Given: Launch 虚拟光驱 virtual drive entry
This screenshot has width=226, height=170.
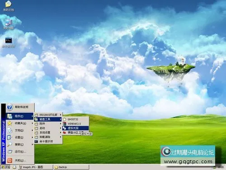Looking at the screenshot, I should (75, 128).
